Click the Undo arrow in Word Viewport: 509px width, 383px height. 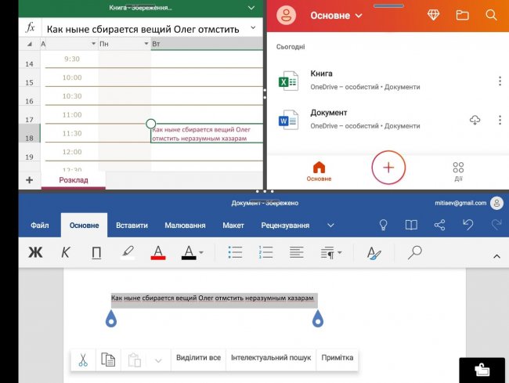pyautogui.click(x=467, y=226)
